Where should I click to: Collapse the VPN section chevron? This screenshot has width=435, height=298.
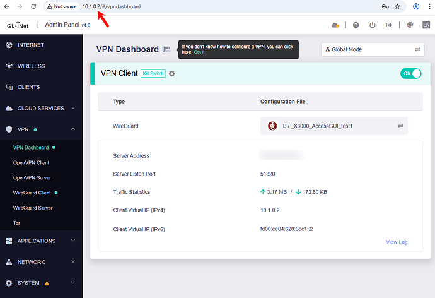(73, 129)
